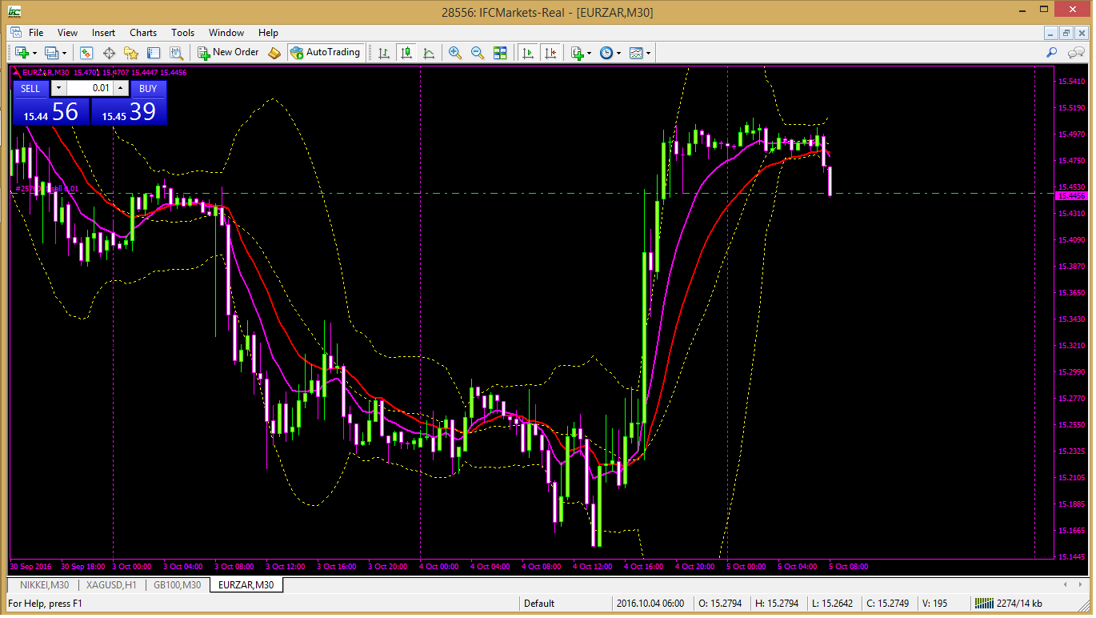
Task: Switch to the XAGUSD,H1 chart tab
Action: [112, 585]
